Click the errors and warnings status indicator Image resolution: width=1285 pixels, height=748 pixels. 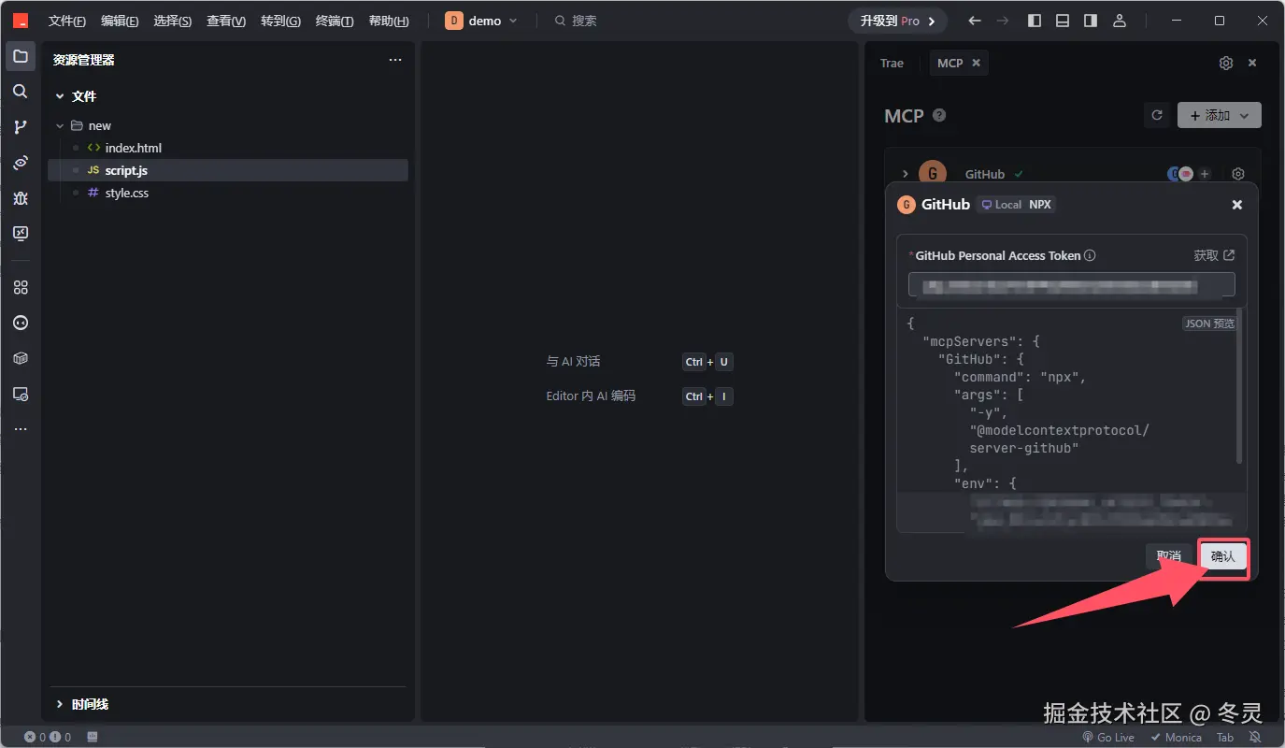coord(48,737)
